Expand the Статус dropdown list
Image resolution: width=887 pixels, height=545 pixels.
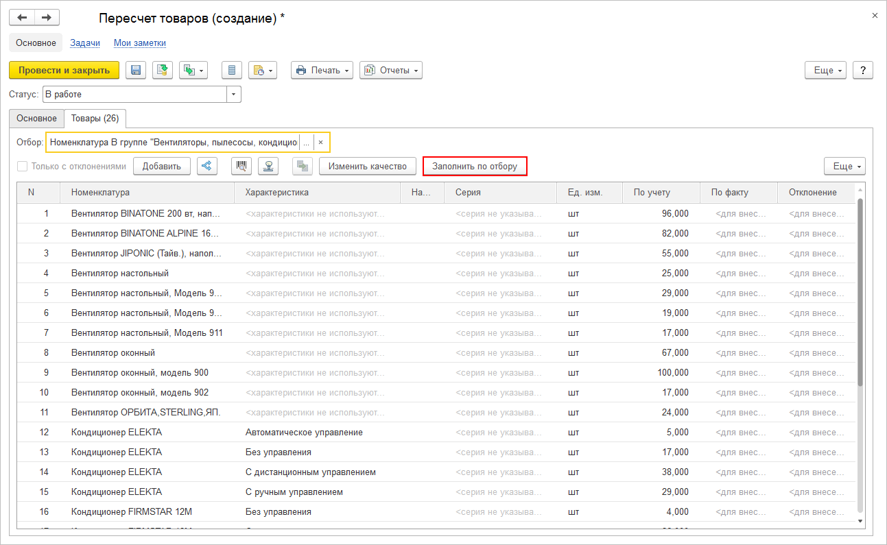tap(234, 94)
